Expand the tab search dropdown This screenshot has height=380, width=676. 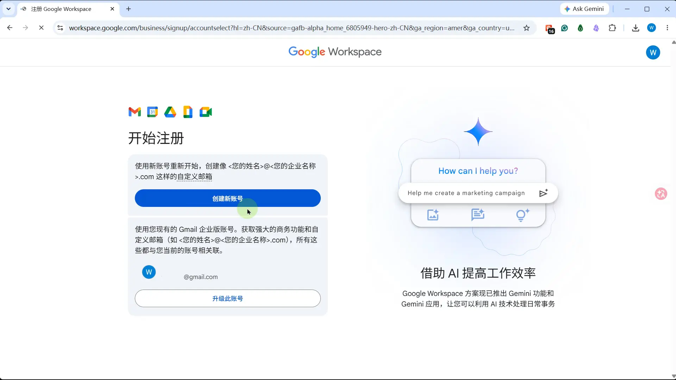point(8,9)
